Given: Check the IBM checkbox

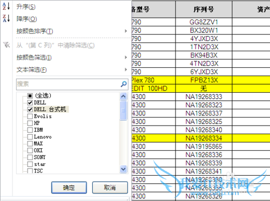Looking at the screenshot, I should (30, 130).
